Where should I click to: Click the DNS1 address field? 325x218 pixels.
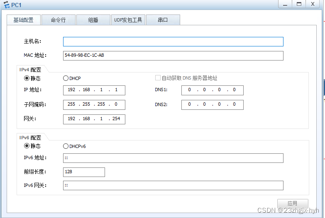click(x=213, y=90)
